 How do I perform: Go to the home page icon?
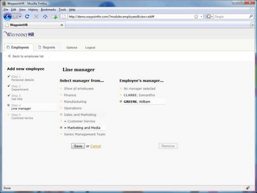click(x=45, y=16)
